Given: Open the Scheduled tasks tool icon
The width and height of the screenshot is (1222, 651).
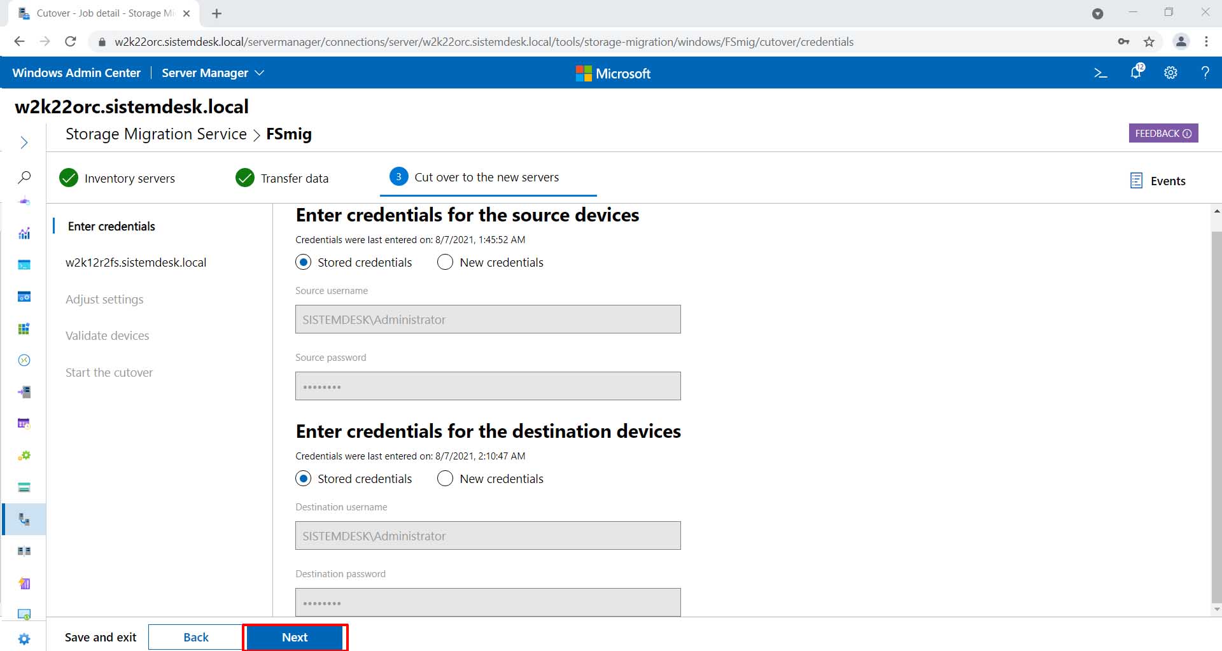Looking at the screenshot, I should 24,424.
